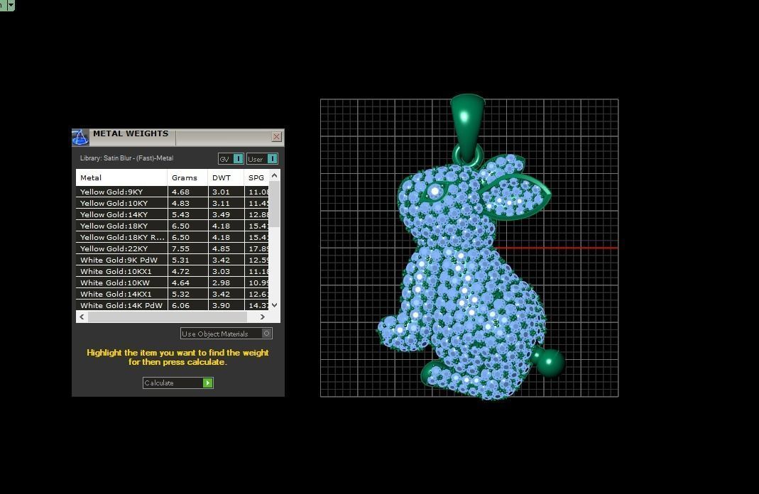Select the 'White Gold:14K PdW' row

(172, 305)
